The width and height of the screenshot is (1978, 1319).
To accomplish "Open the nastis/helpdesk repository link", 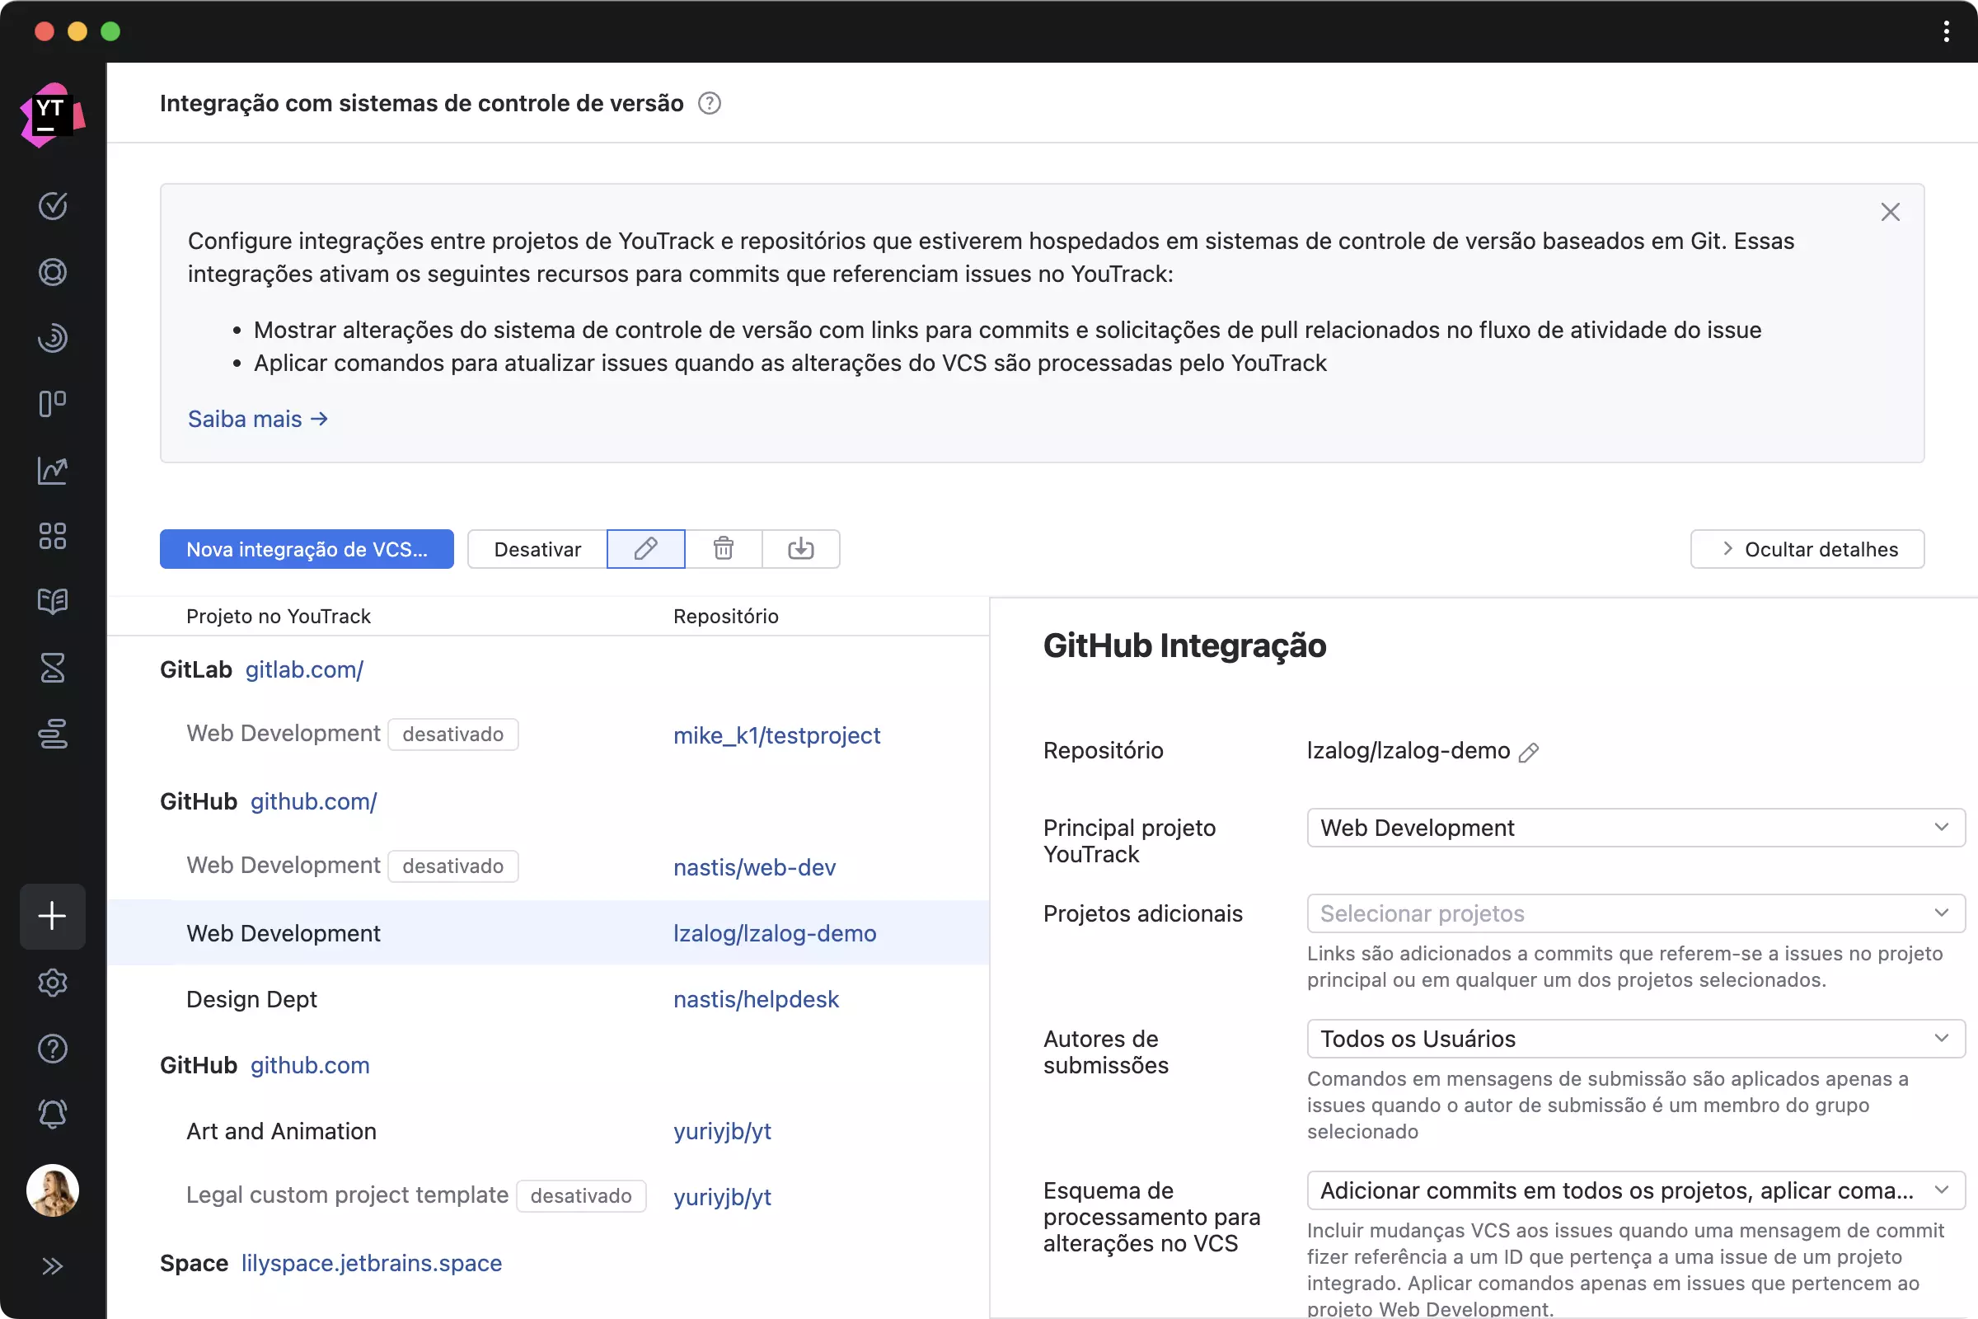I will (x=755, y=999).
